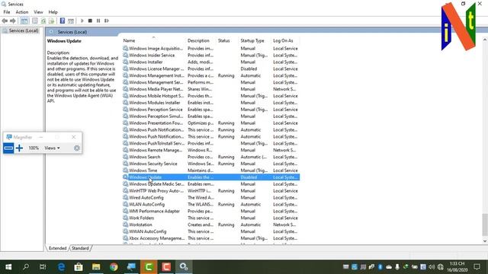Open Google Chrome from the taskbar
This screenshot has width=488, height=274.
coord(114,267)
